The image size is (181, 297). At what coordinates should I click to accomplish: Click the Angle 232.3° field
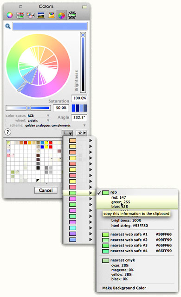pos(79,117)
